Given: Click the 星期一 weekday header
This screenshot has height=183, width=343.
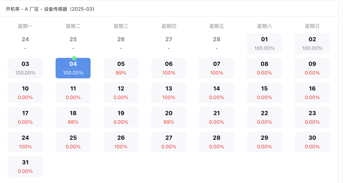Looking at the screenshot, I should tap(25, 26).
